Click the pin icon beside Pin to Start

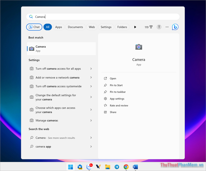click(x=105, y=85)
